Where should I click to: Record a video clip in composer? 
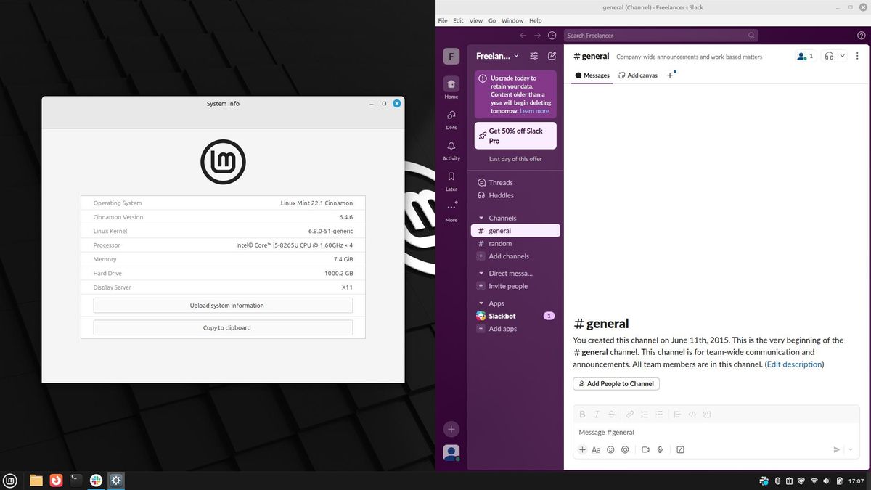[x=645, y=449]
